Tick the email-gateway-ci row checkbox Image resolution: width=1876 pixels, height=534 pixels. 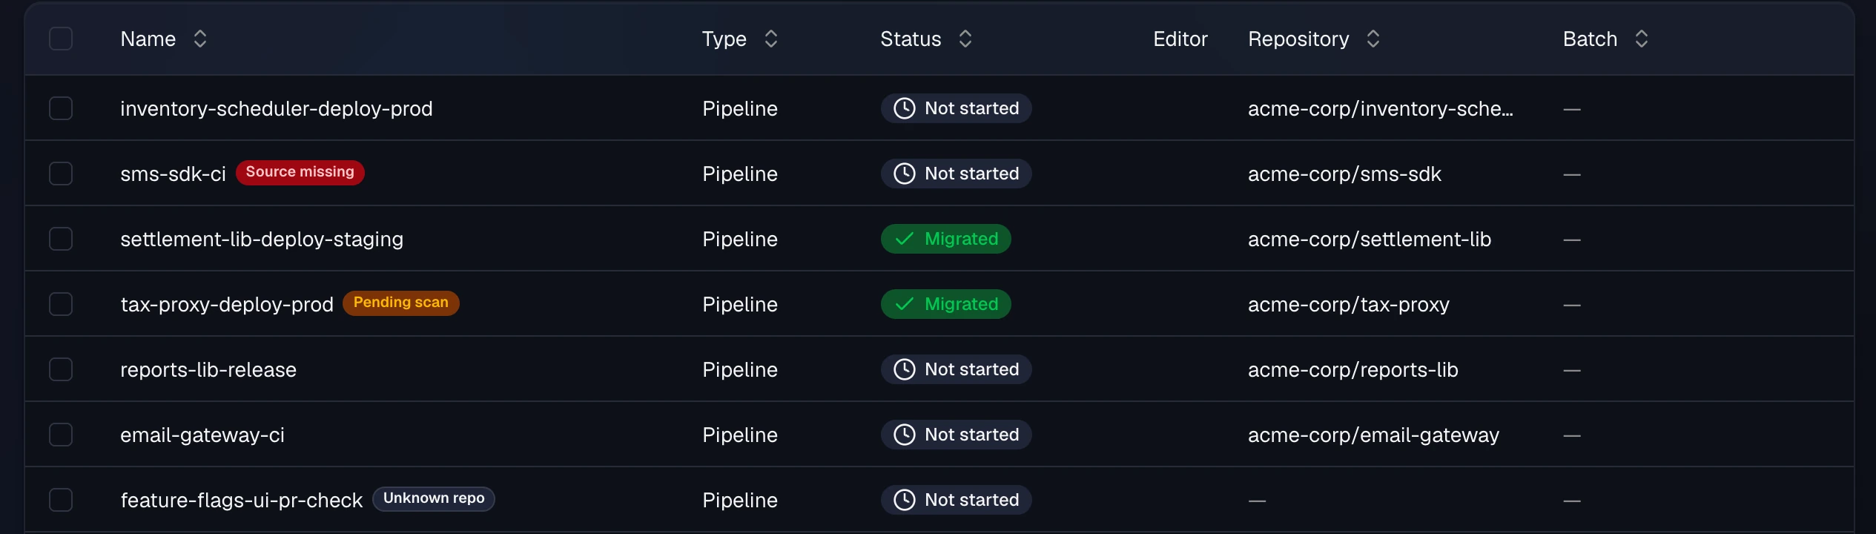pos(61,435)
